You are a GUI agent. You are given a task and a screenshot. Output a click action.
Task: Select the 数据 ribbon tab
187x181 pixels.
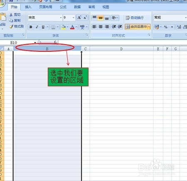tap(77, 7)
